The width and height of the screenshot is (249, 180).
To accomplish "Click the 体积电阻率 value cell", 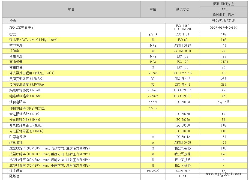I will [x=224, y=102].
